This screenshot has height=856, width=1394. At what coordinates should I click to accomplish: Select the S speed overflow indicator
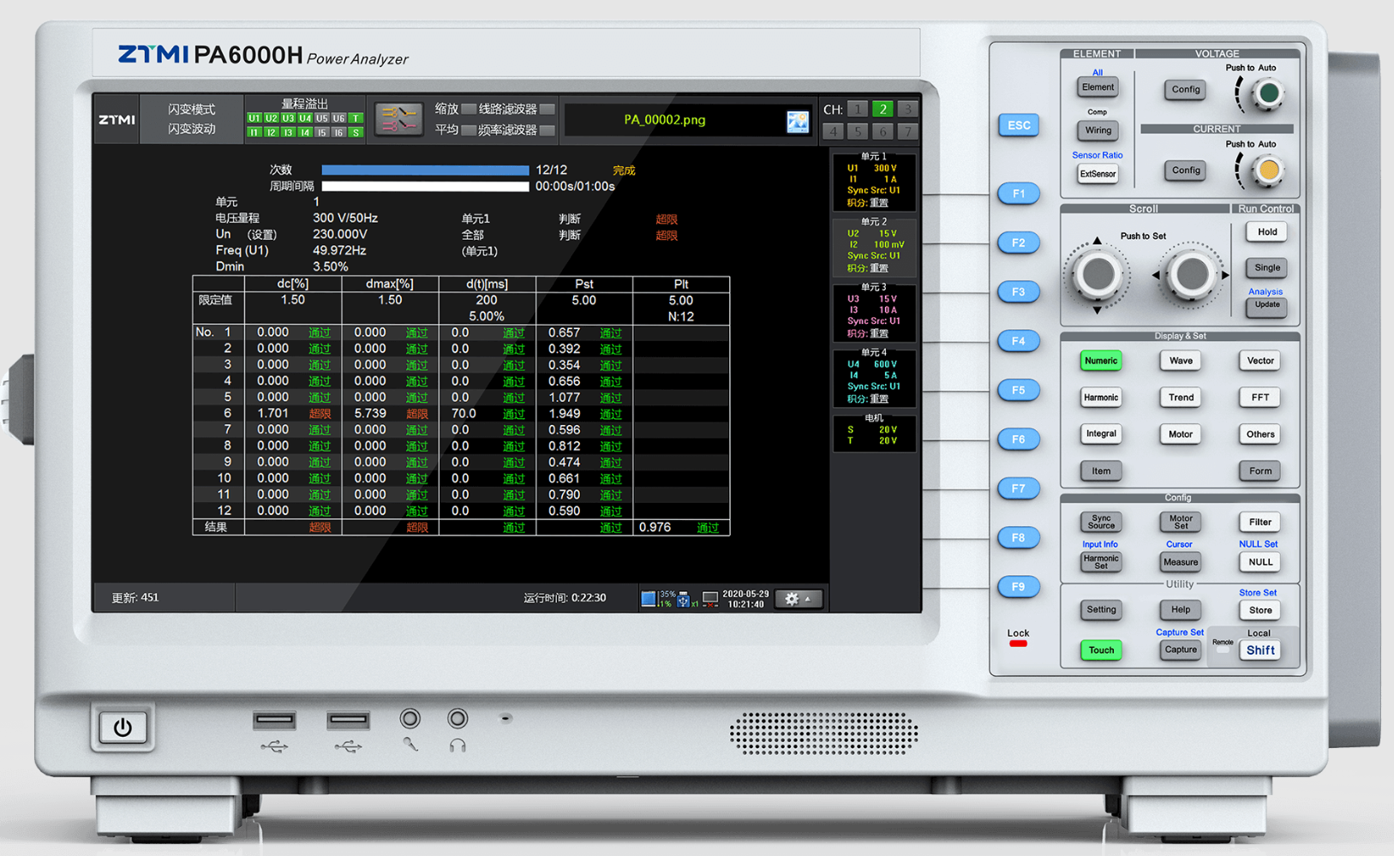click(x=356, y=133)
